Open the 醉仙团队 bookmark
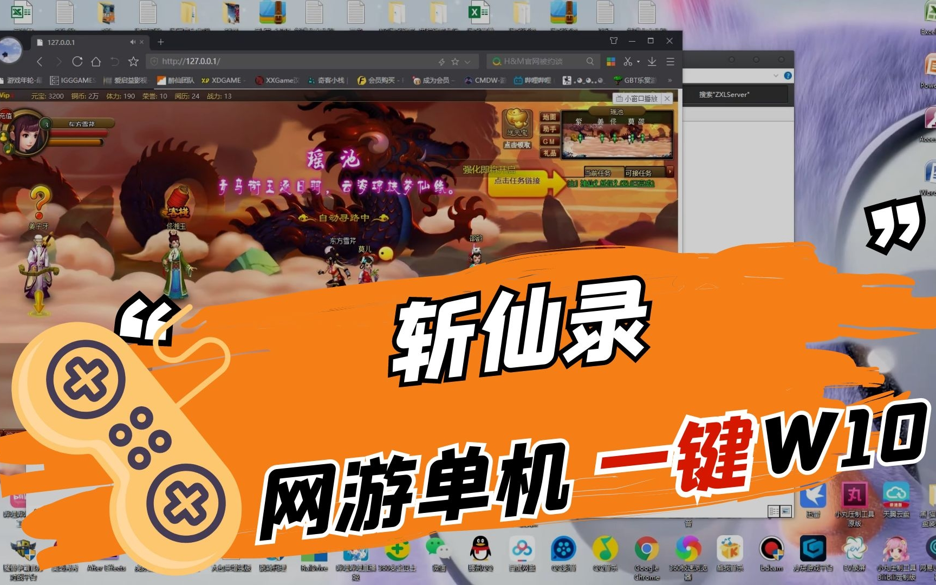 click(x=175, y=80)
